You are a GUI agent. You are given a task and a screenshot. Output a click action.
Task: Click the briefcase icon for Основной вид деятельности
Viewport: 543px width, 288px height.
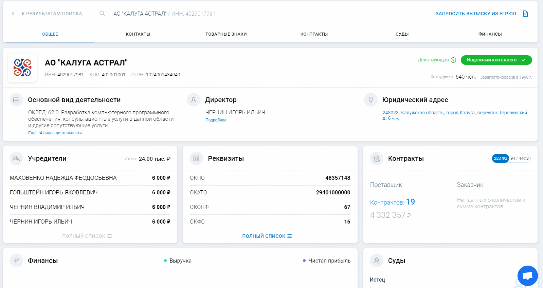click(16, 100)
